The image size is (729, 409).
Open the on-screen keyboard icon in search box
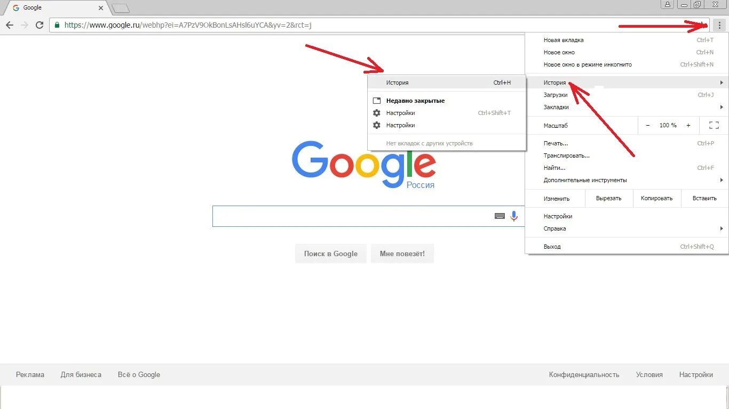coord(500,216)
